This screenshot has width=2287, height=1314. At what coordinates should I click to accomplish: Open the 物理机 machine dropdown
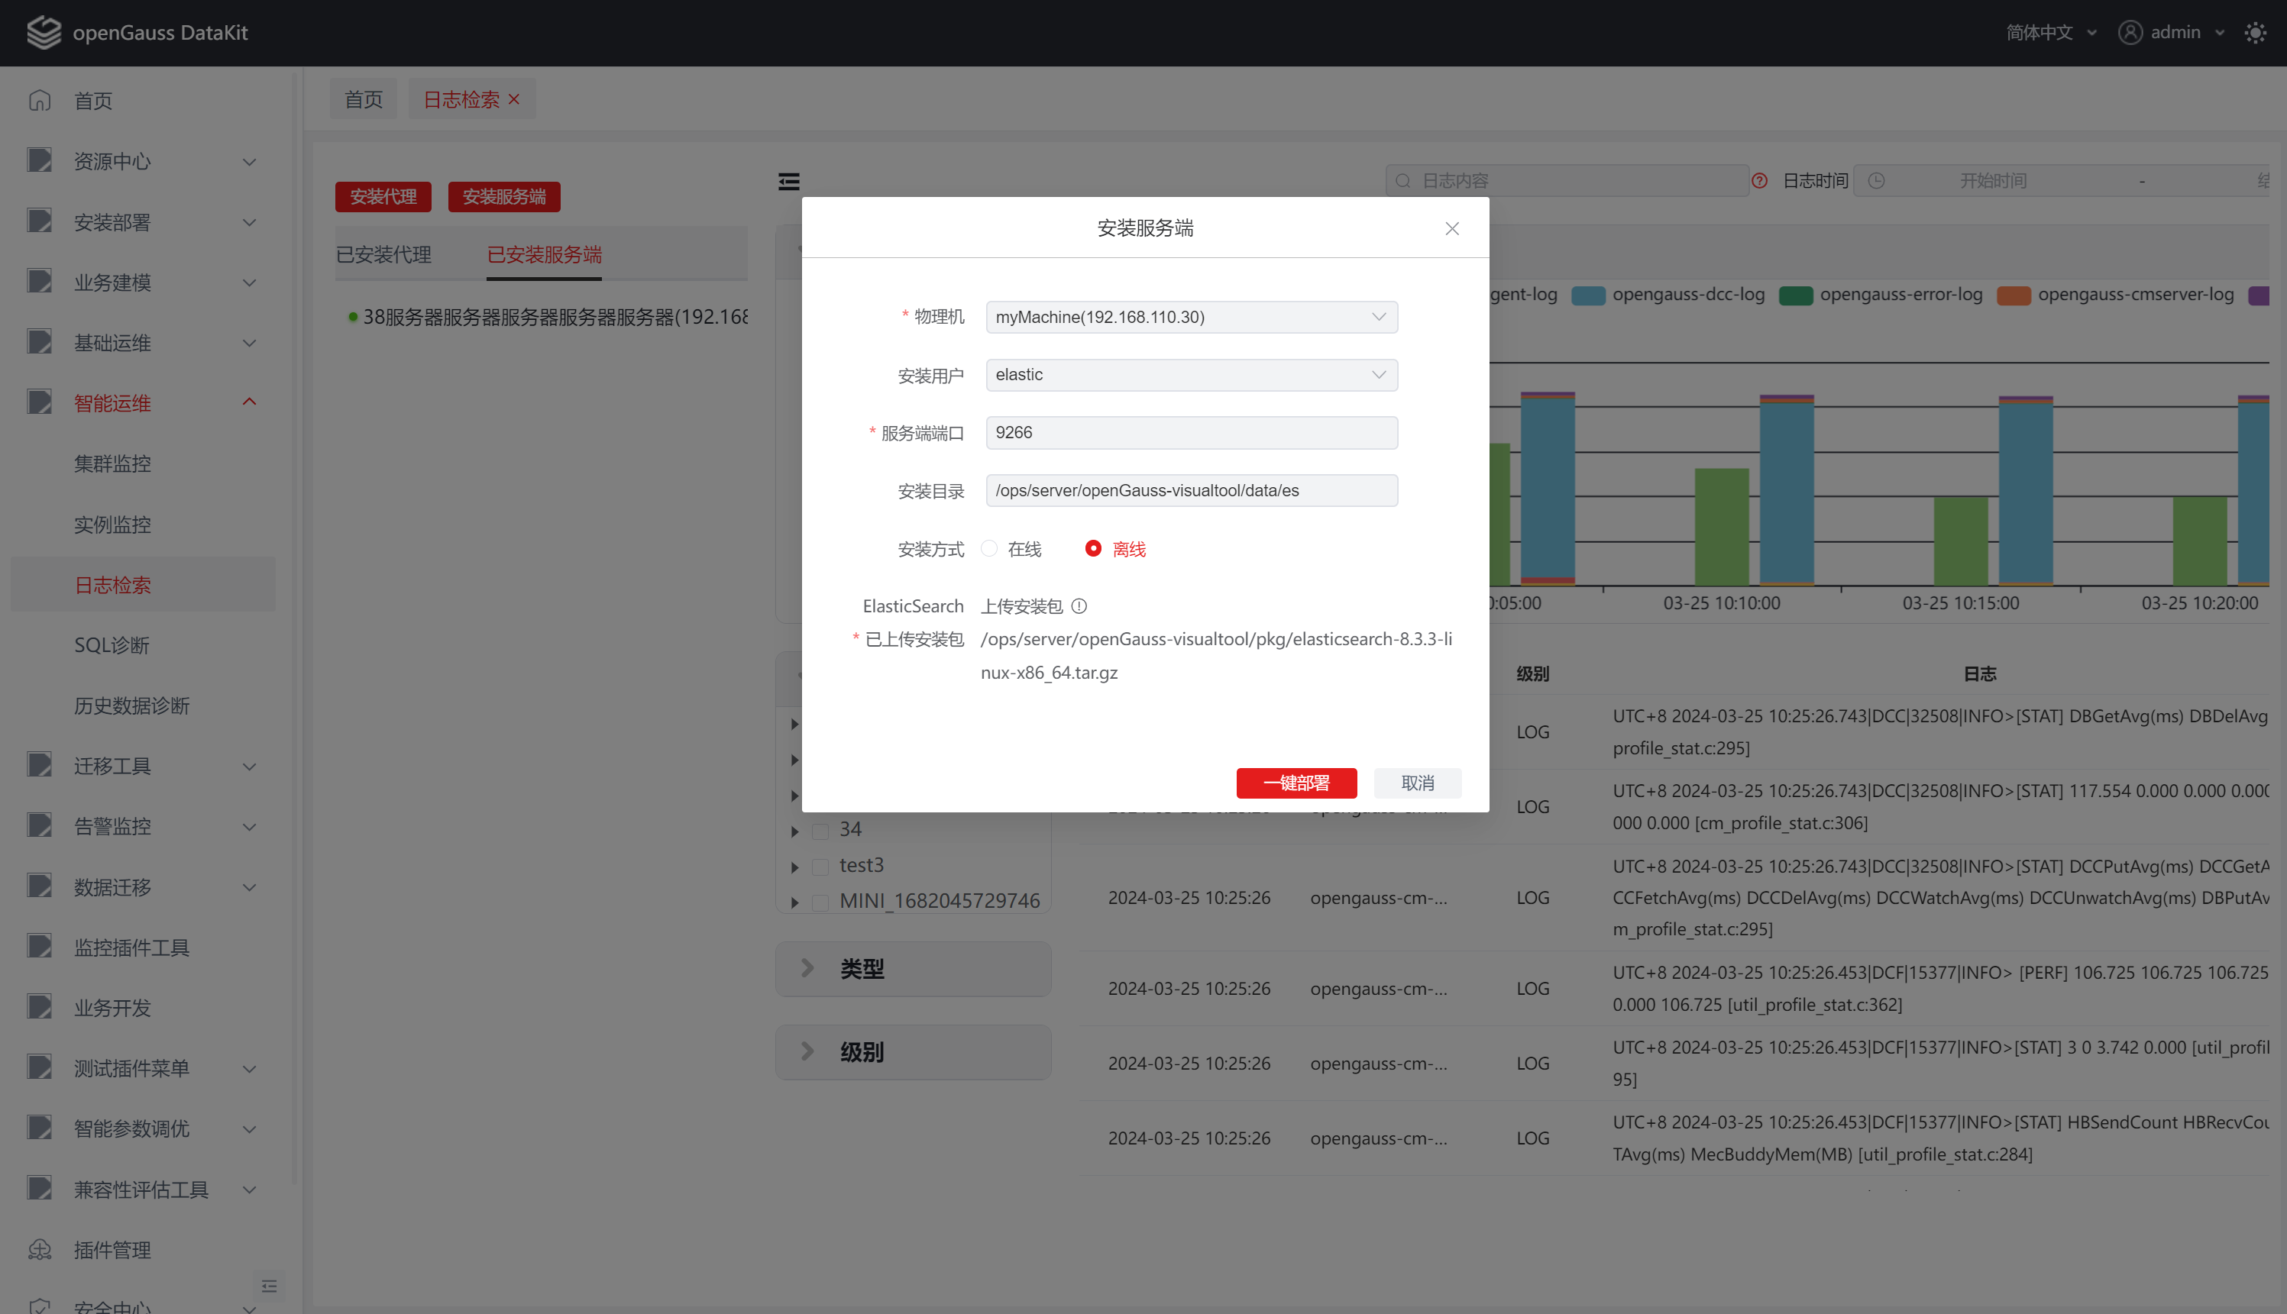[x=1191, y=317]
